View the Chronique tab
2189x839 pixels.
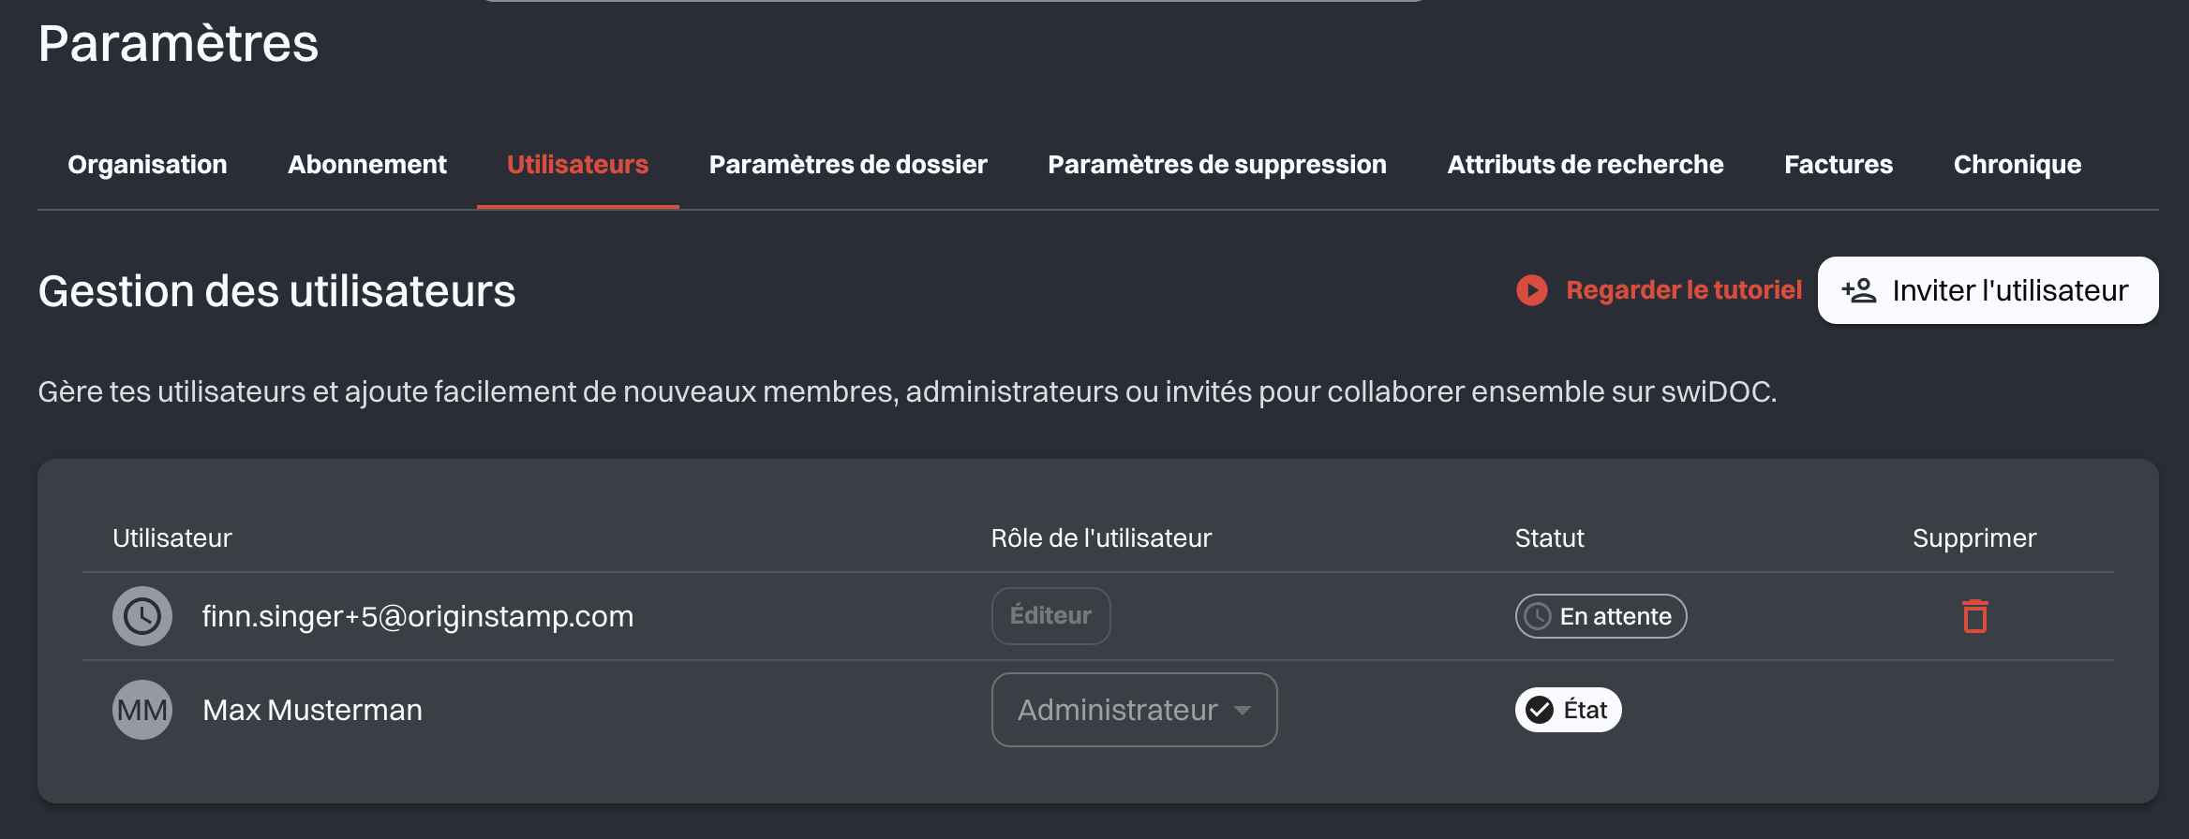[x=2018, y=165]
